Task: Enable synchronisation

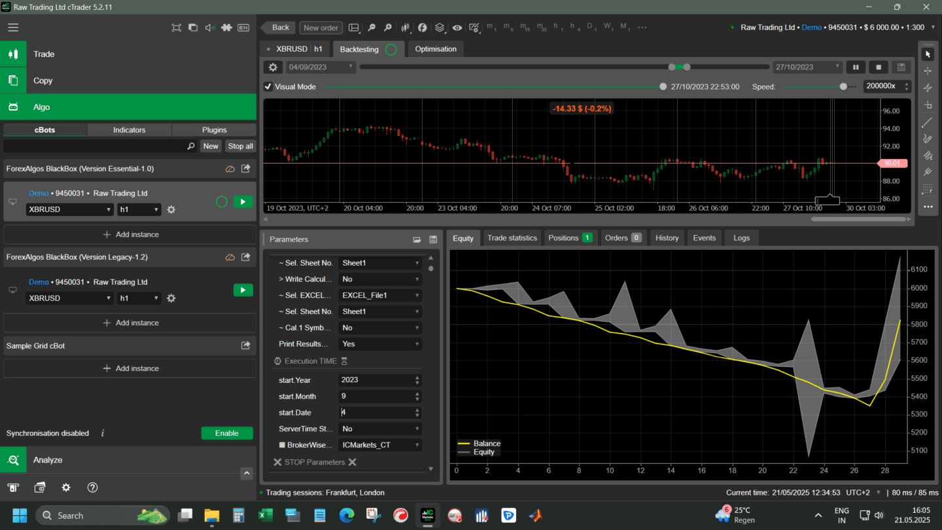Action: tap(226, 433)
